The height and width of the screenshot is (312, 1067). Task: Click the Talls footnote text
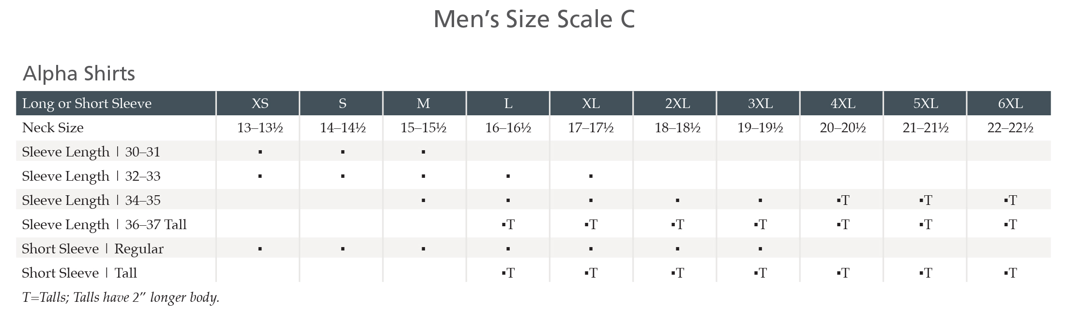(121, 297)
